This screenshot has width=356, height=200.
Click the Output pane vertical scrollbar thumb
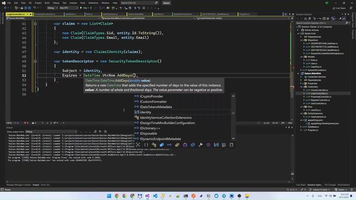[x=292, y=174]
